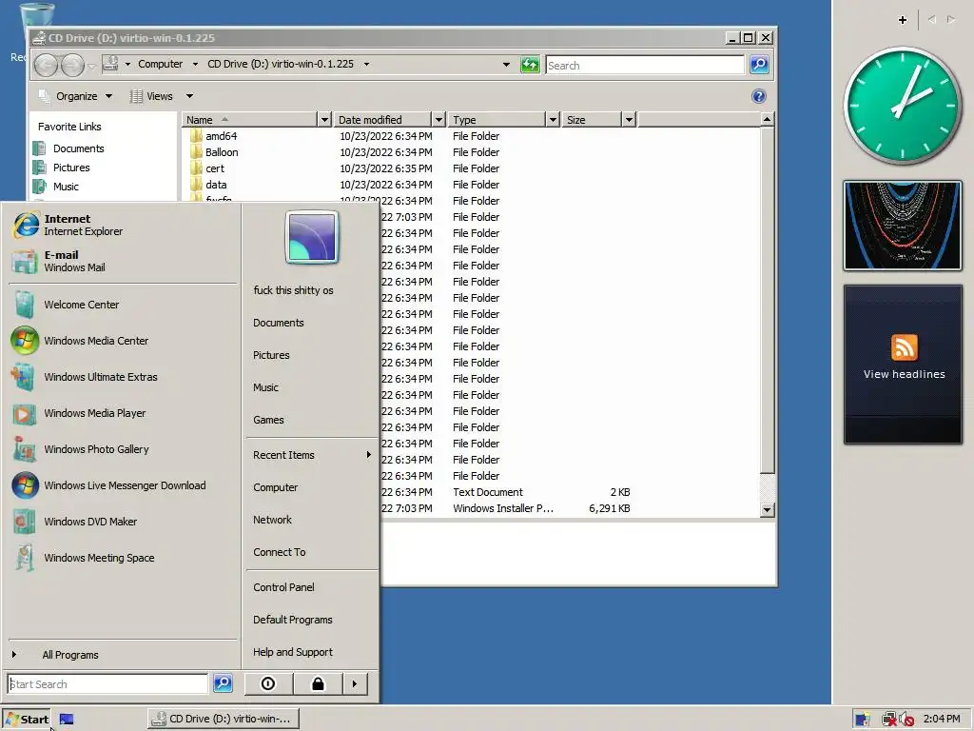Click the volume tray icon
Image resolution: width=974 pixels, height=731 pixels.
(906, 720)
